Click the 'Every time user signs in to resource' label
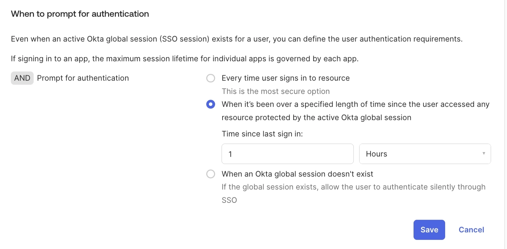Screen dimensions: 507x249 coord(285,78)
